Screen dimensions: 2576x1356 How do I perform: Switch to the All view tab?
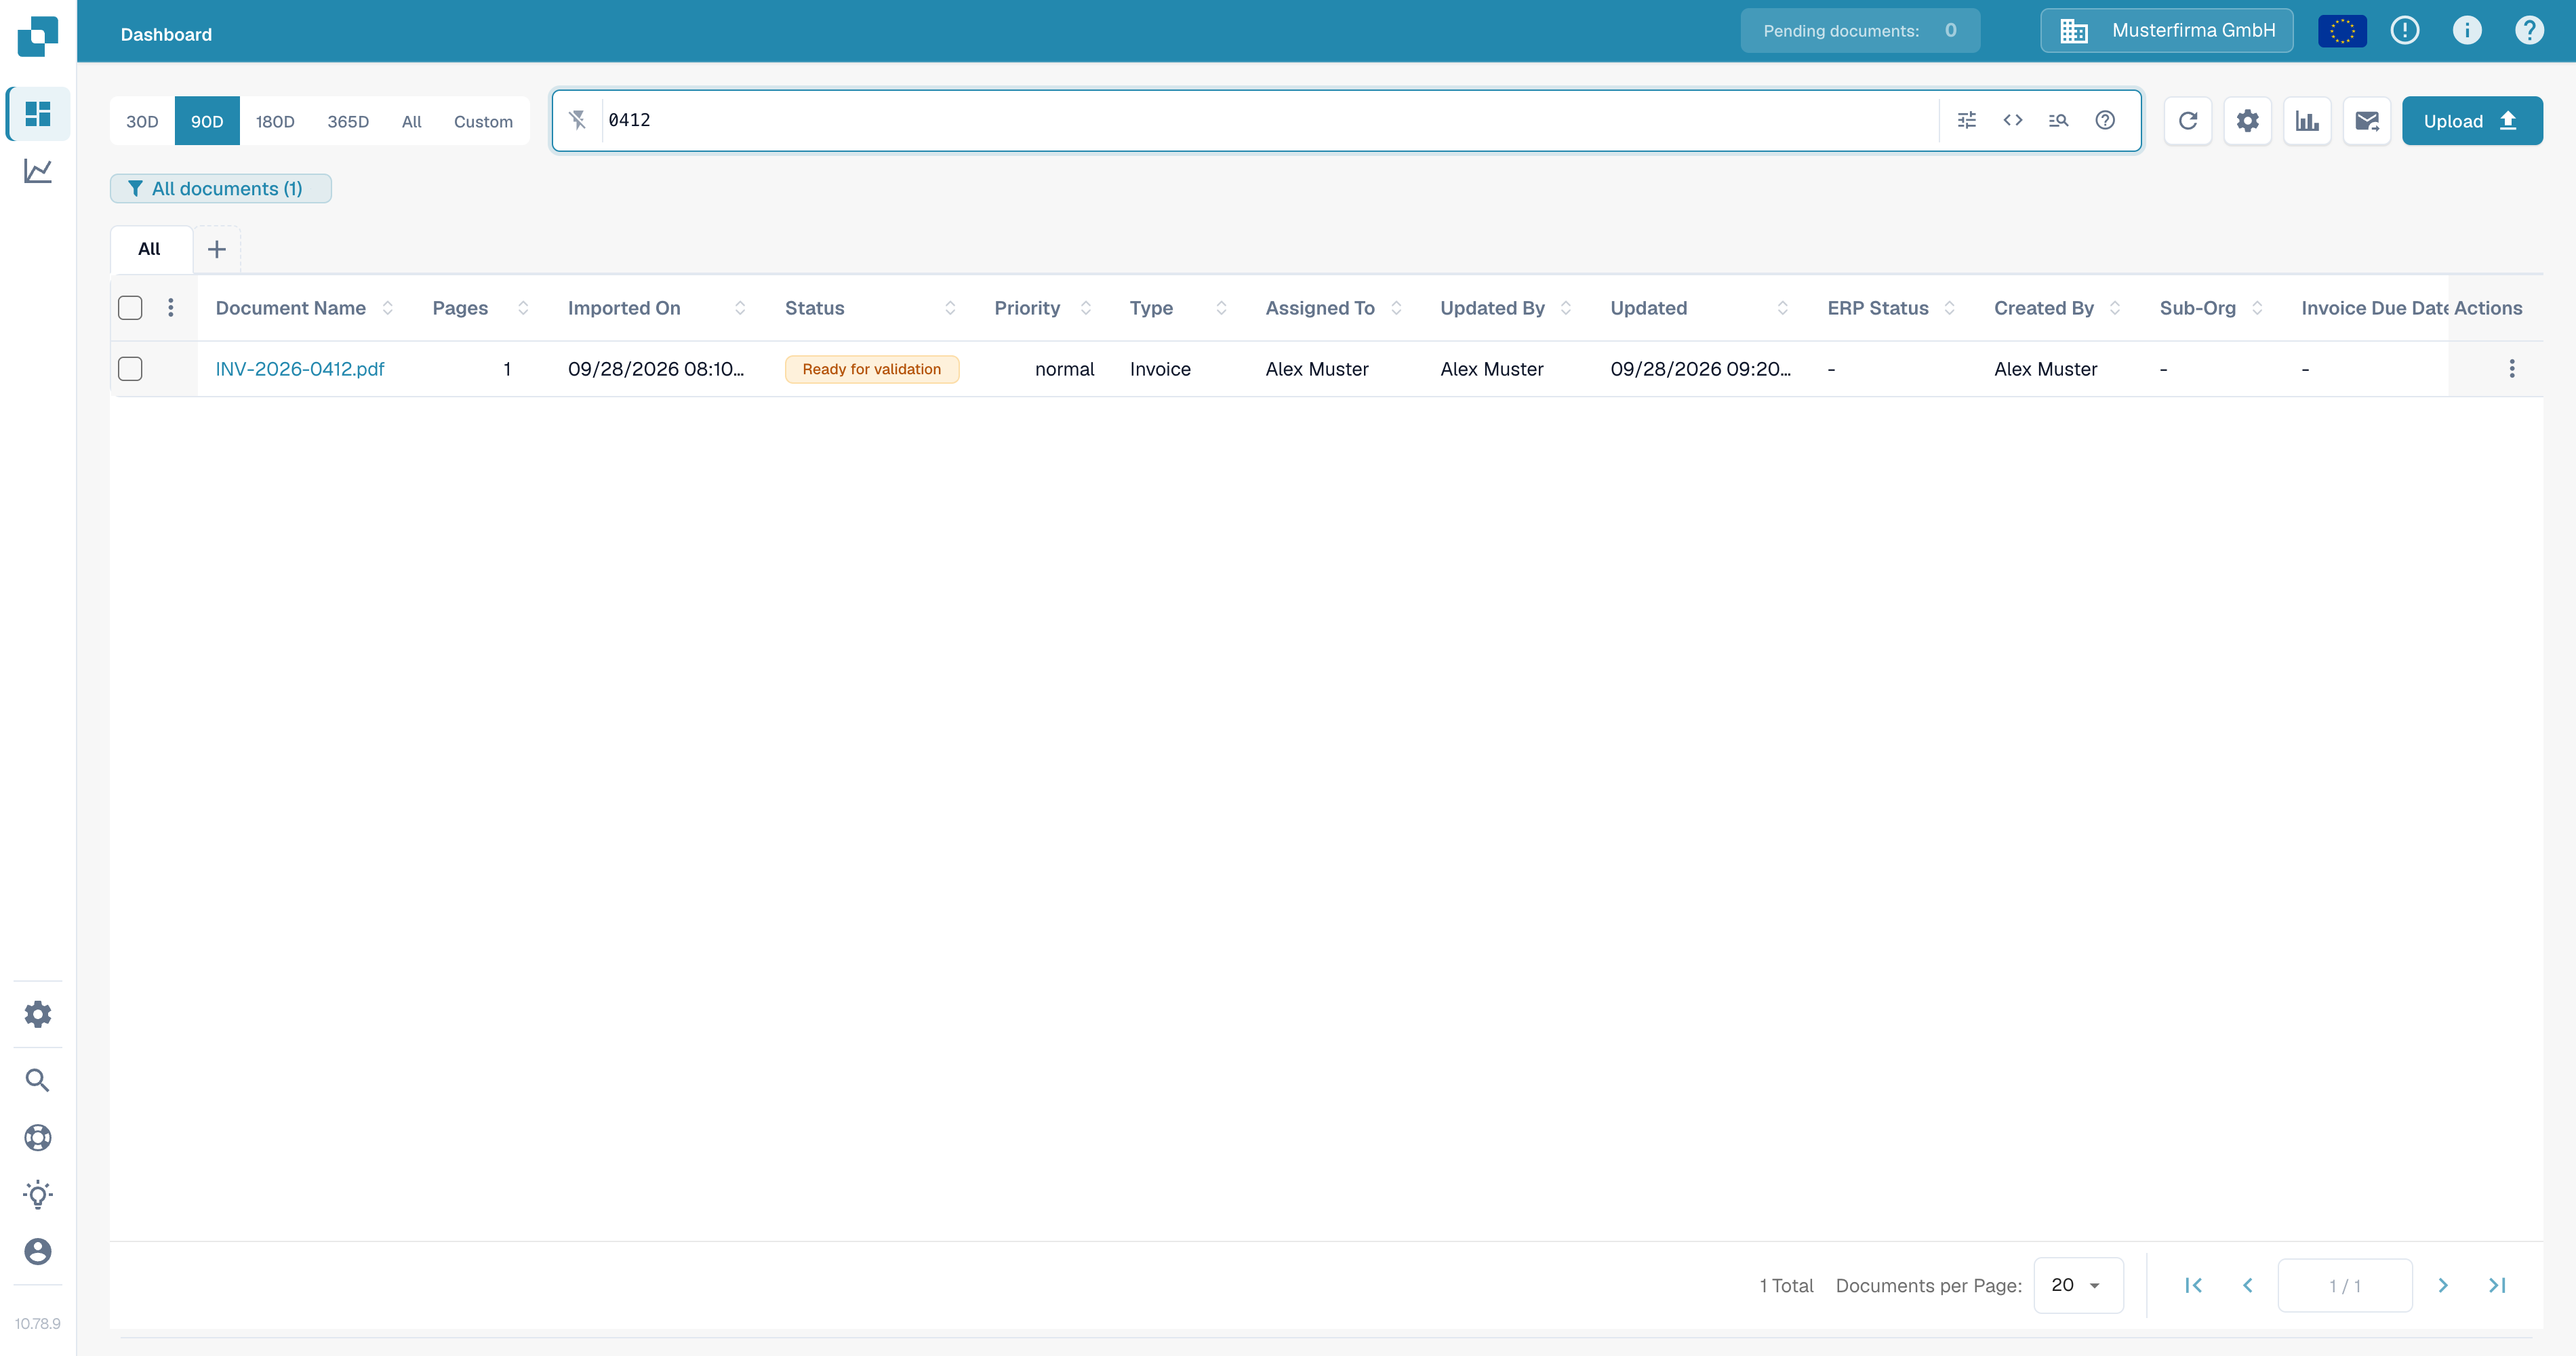click(150, 249)
